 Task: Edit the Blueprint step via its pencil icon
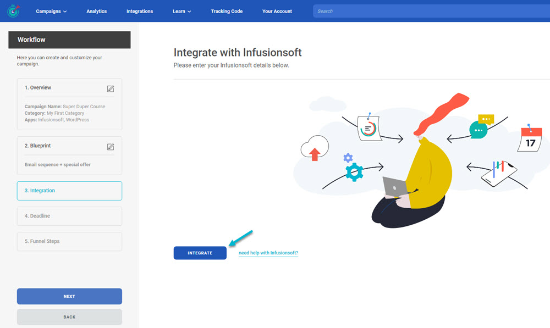[x=111, y=147]
